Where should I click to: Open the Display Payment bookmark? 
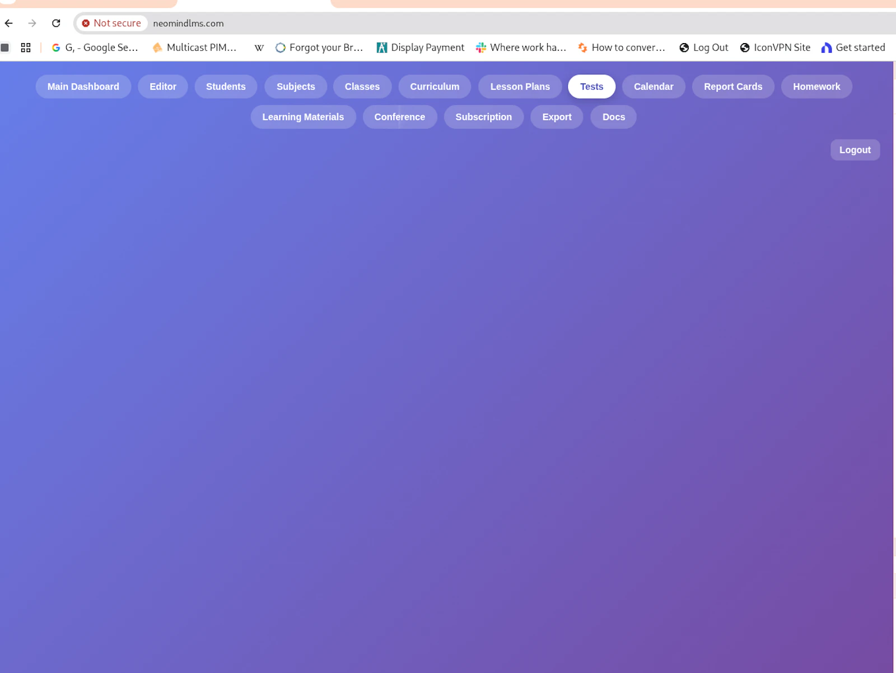(421, 48)
